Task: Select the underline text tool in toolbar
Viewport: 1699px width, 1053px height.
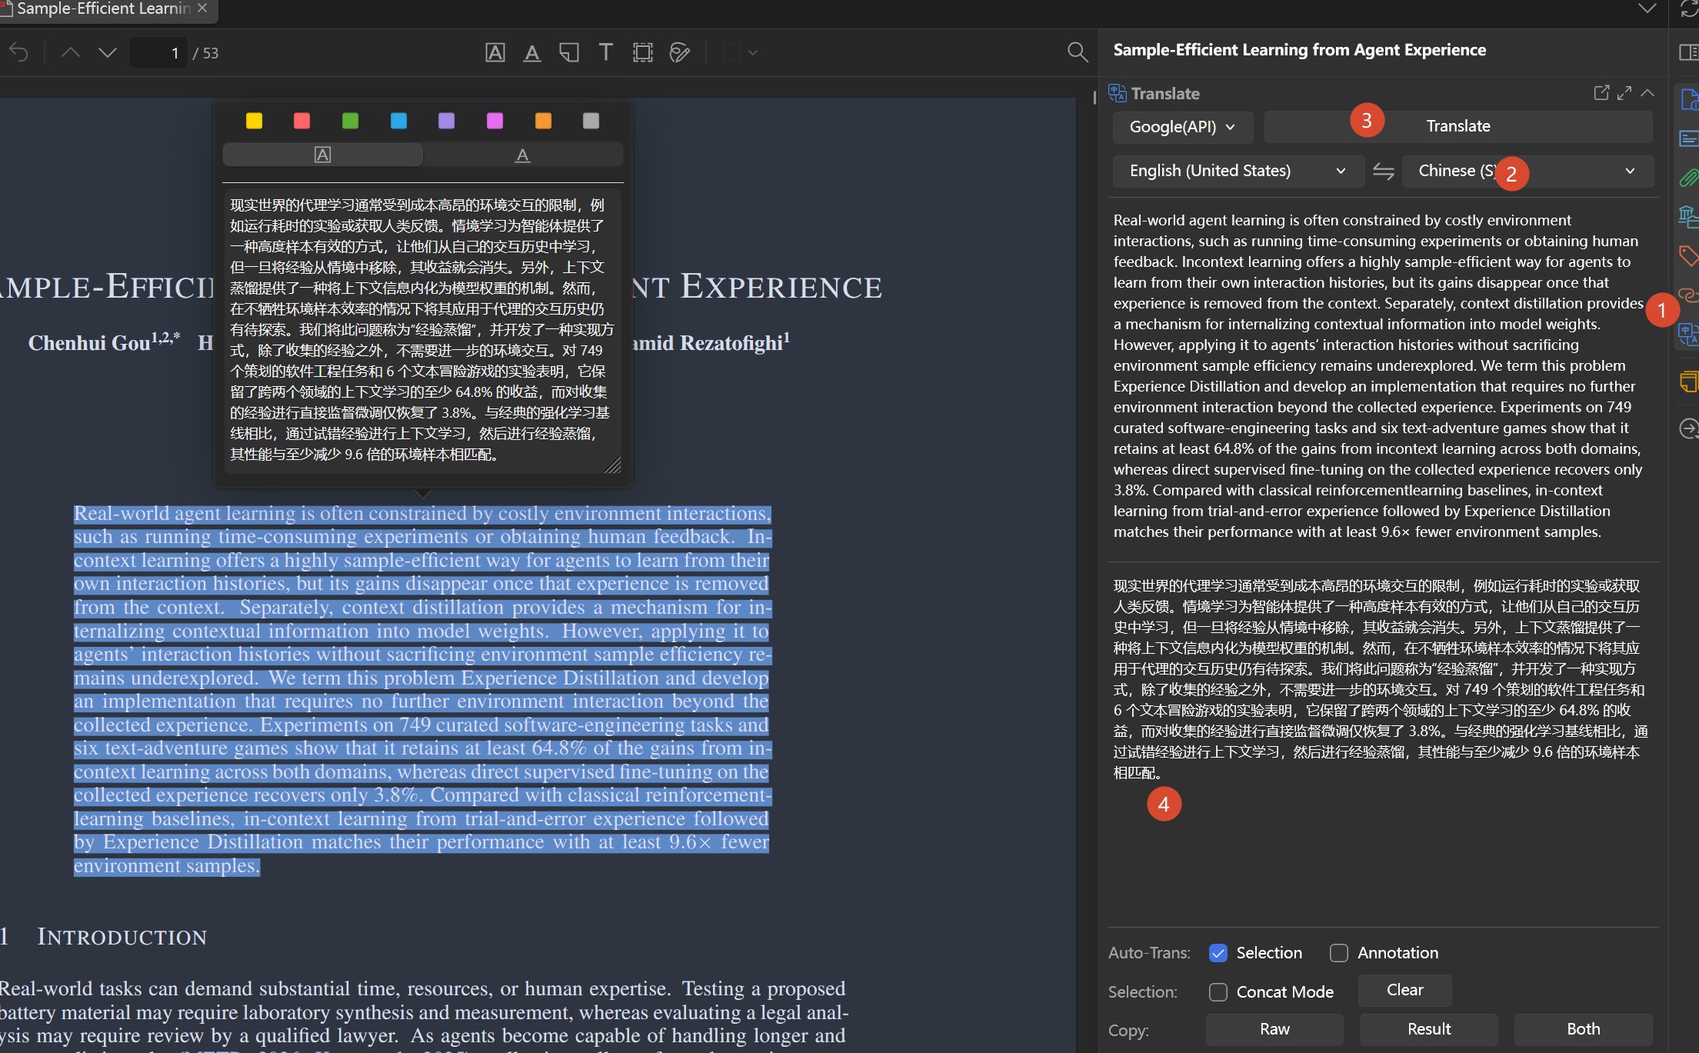Action: (x=532, y=52)
